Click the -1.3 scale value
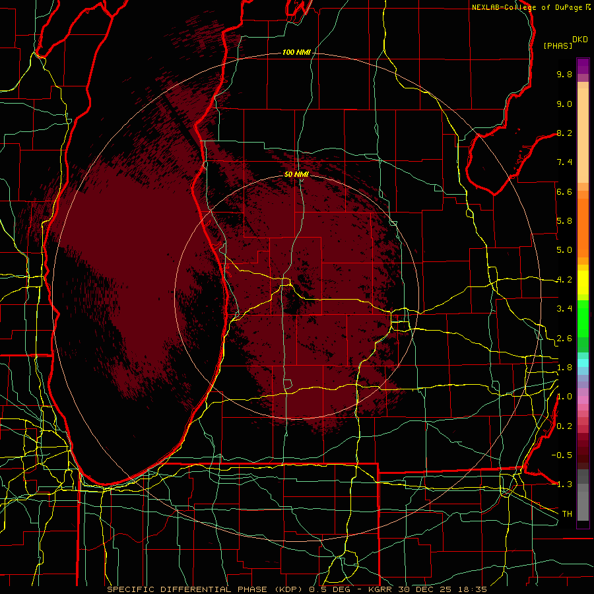This screenshot has height=594, width=594. (562, 484)
